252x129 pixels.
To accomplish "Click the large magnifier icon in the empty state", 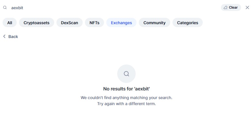I will coord(126,74).
